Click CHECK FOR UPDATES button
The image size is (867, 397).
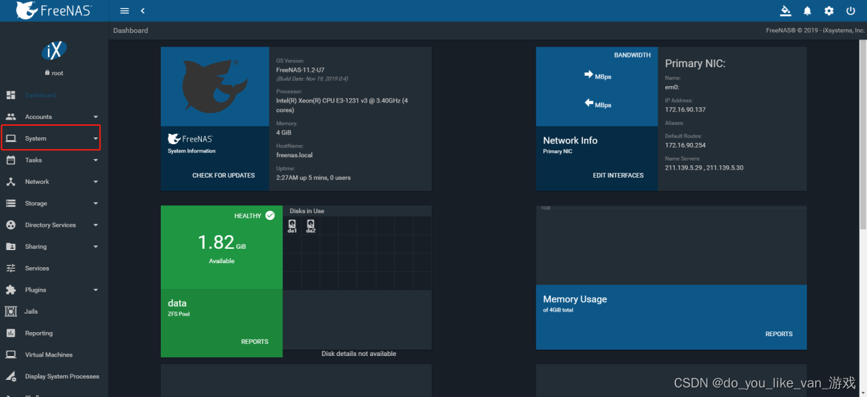coord(223,176)
